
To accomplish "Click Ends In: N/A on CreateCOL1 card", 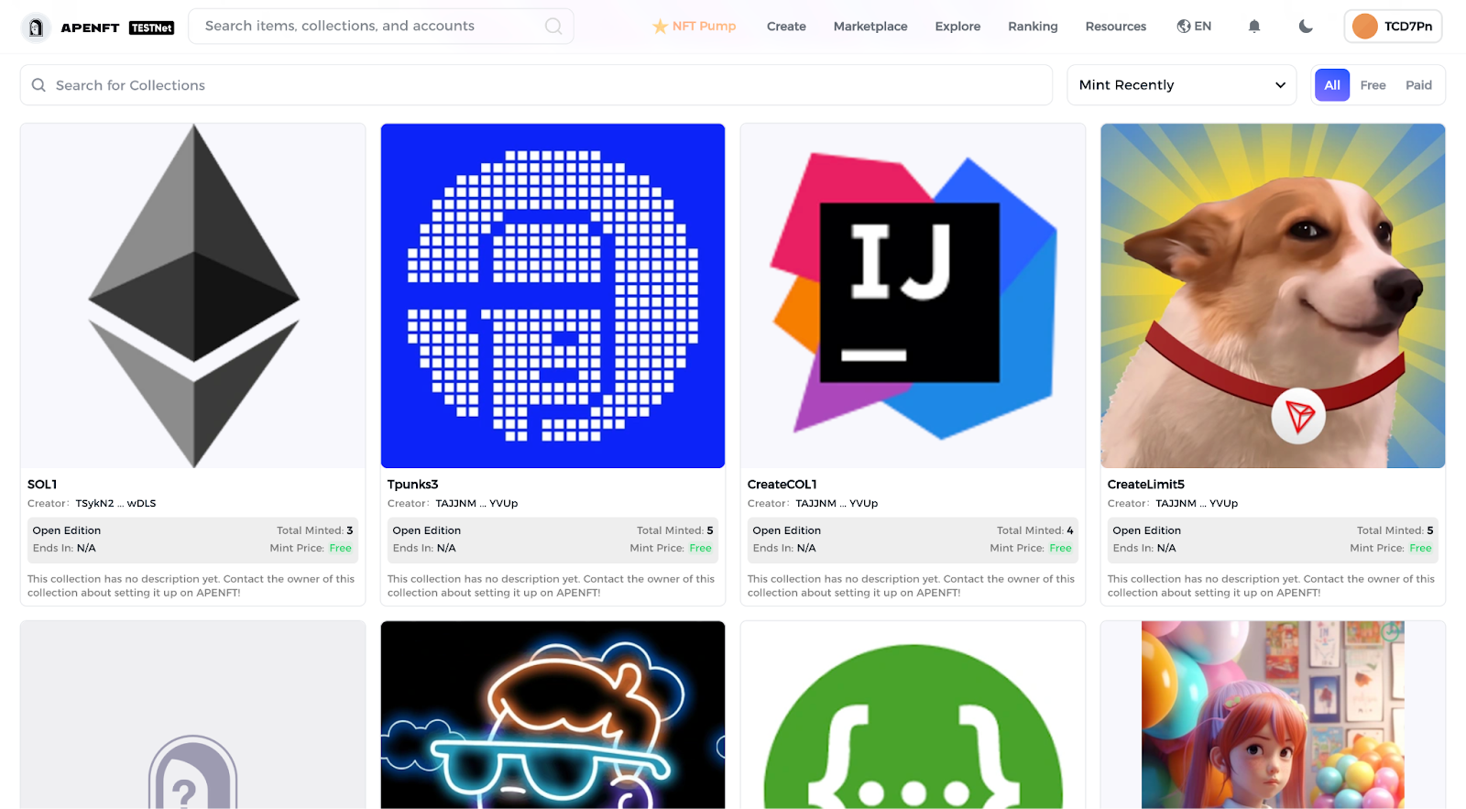I will (783, 548).
